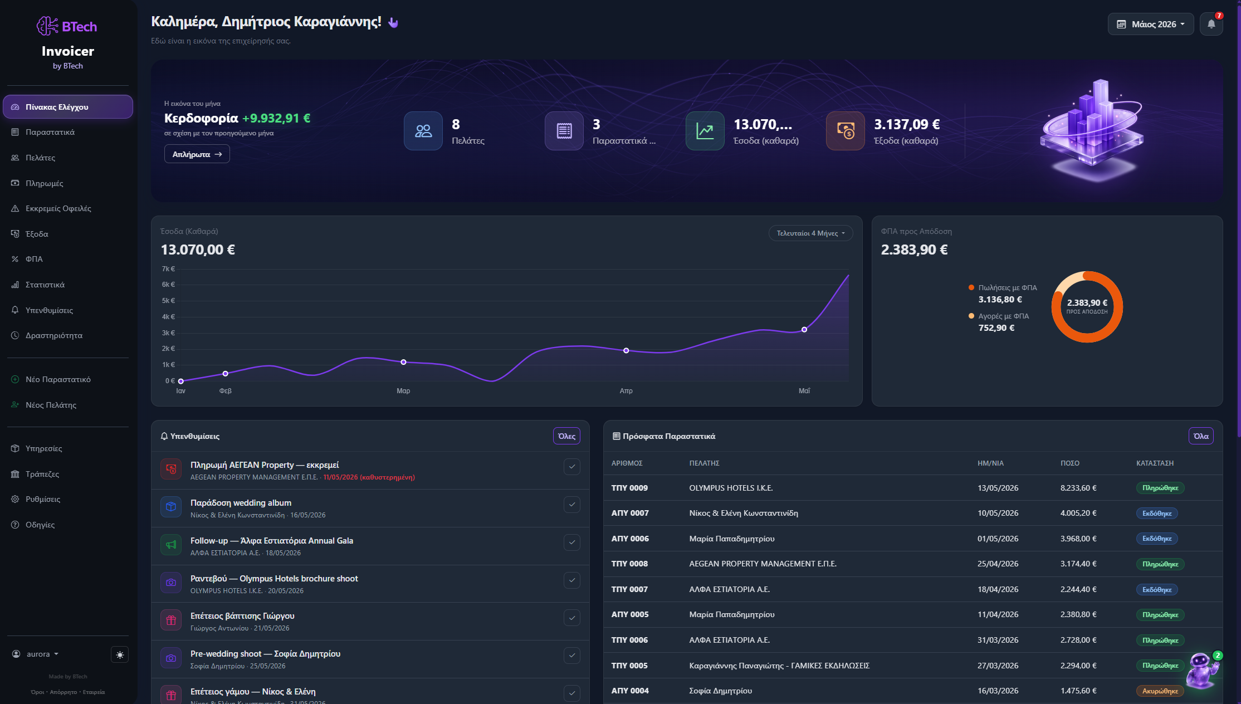1241x704 pixels.
Task: Click the net expenses money icon
Action: [x=845, y=131]
